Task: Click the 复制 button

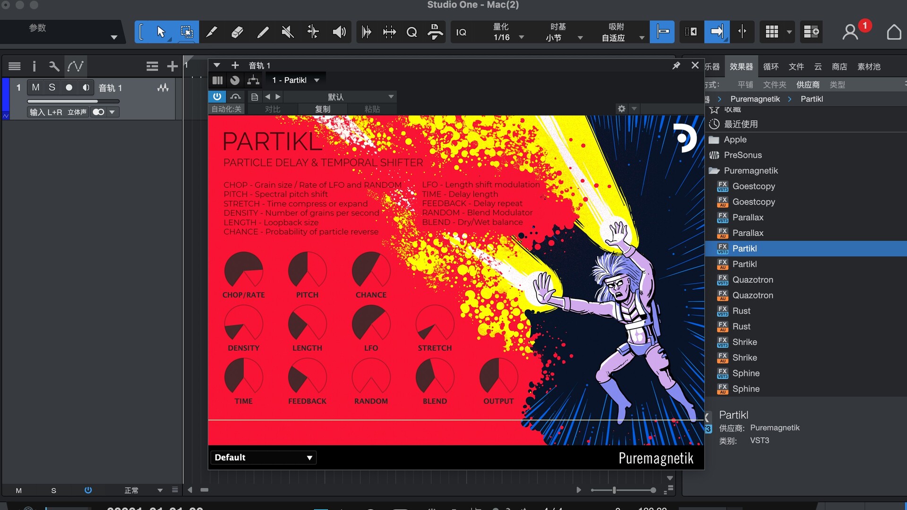Action: [323, 109]
